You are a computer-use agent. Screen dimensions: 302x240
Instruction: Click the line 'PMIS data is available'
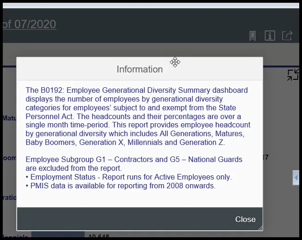121,186
